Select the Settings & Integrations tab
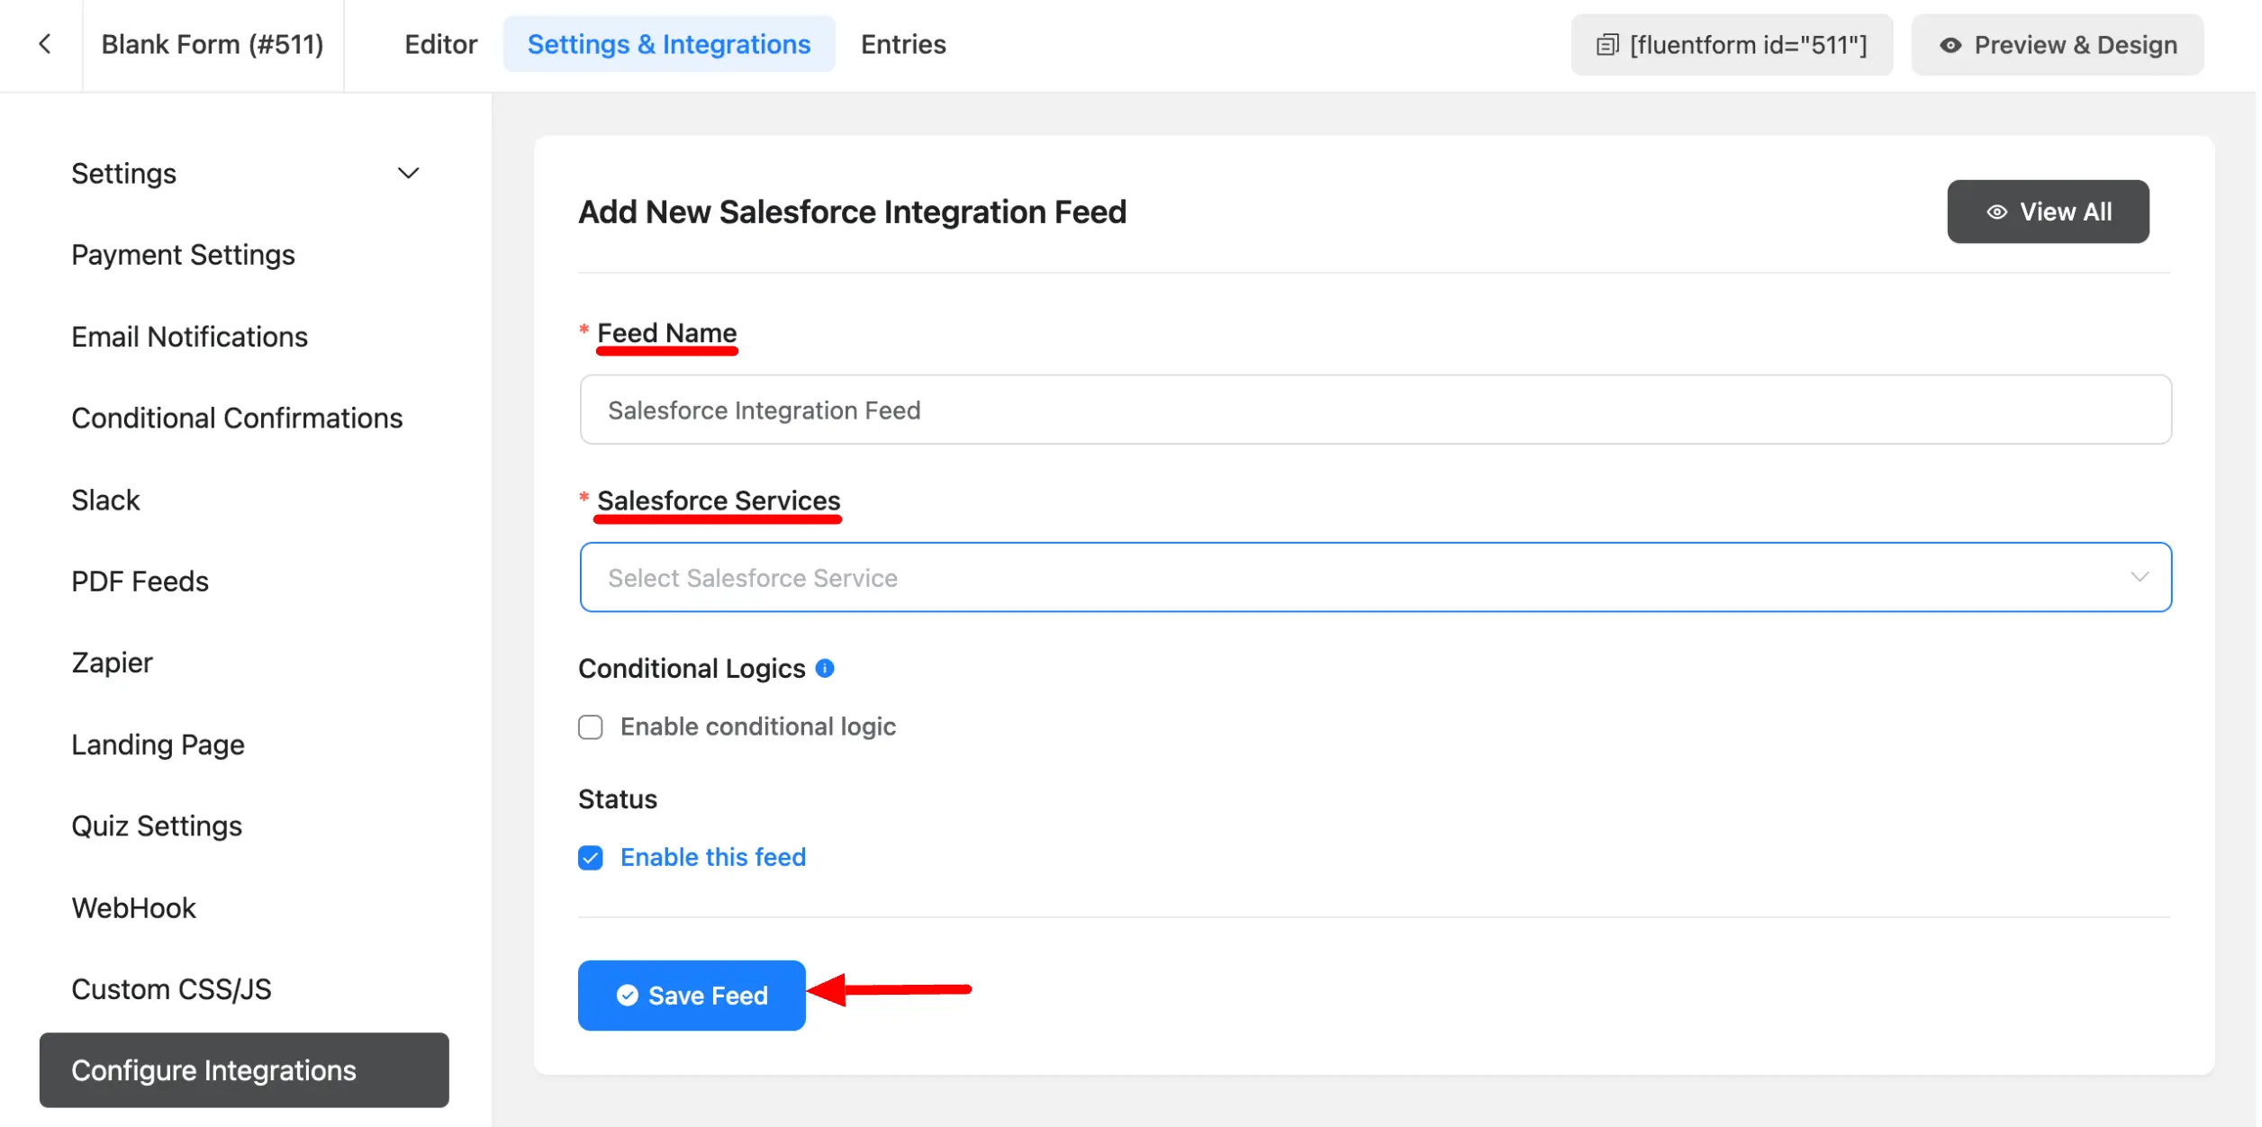This screenshot has width=2262, height=1127. (670, 44)
